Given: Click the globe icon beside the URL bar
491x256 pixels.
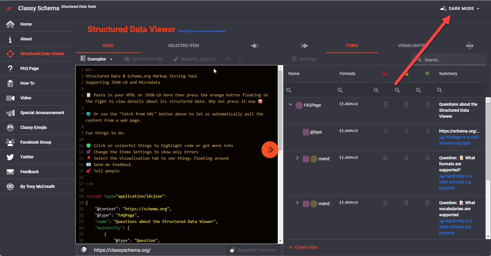Looking at the screenshot, I should (x=83, y=249).
